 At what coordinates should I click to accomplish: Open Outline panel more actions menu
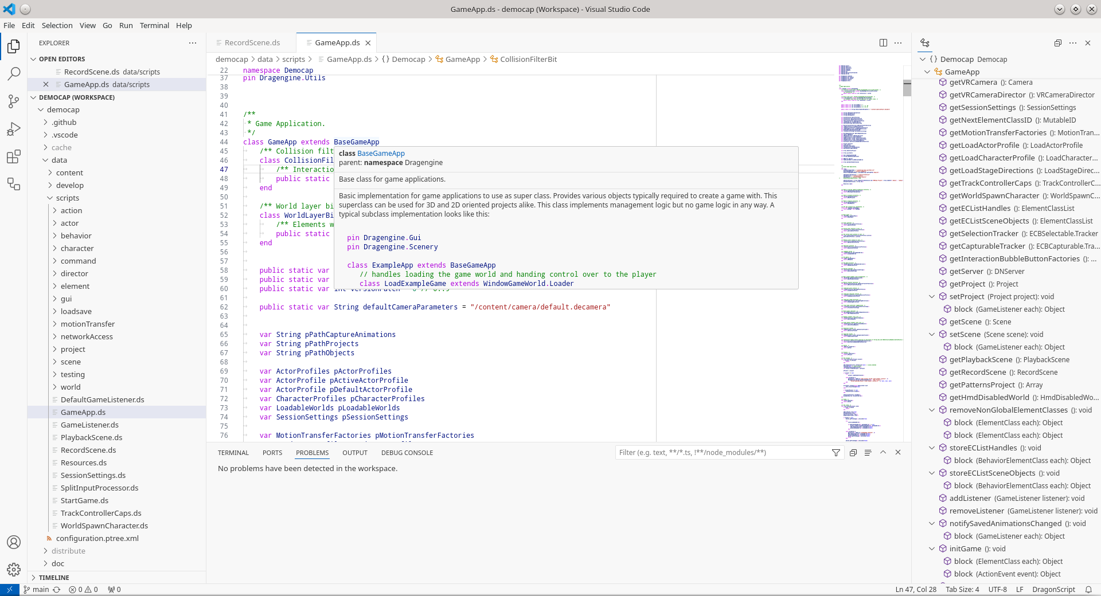[1073, 43]
